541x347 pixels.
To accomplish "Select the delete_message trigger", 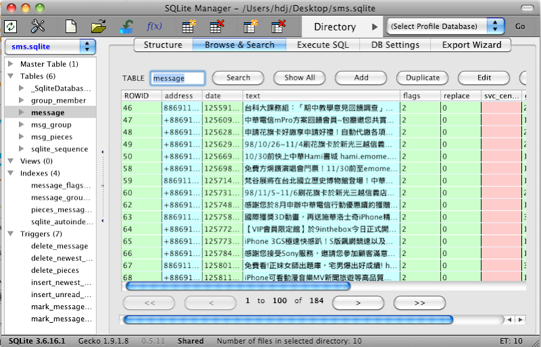I will pyautogui.click(x=60, y=246).
